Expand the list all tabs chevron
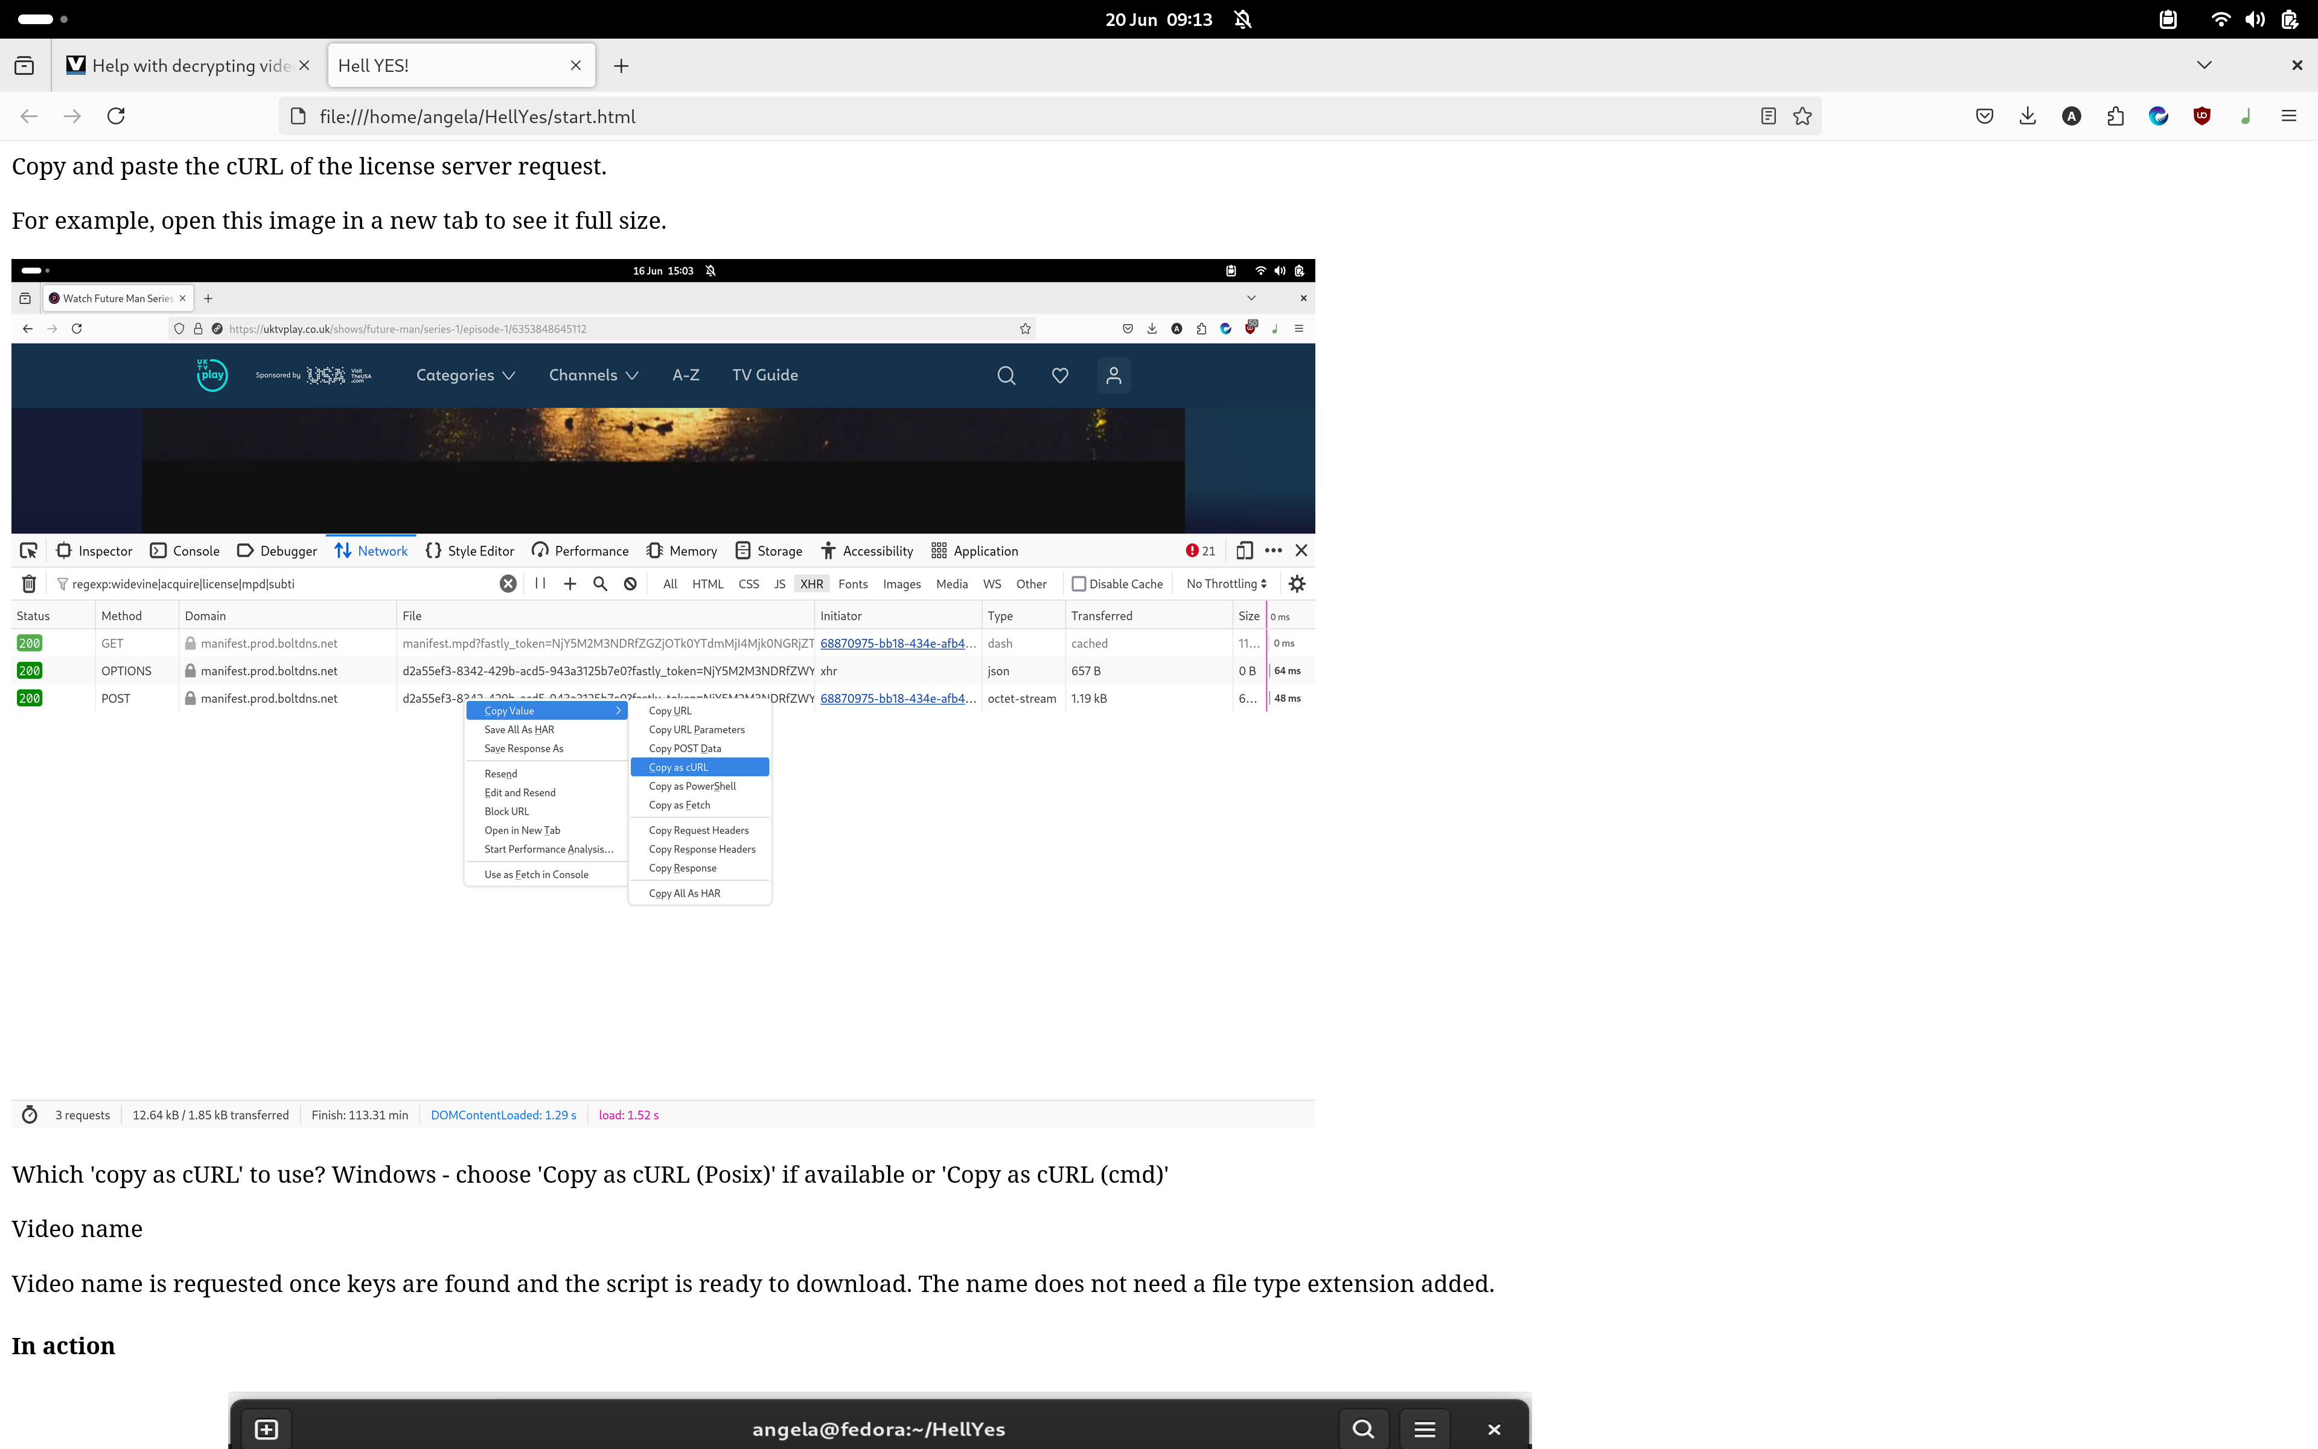This screenshot has width=2318, height=1449. click(x=2204, y=65)
